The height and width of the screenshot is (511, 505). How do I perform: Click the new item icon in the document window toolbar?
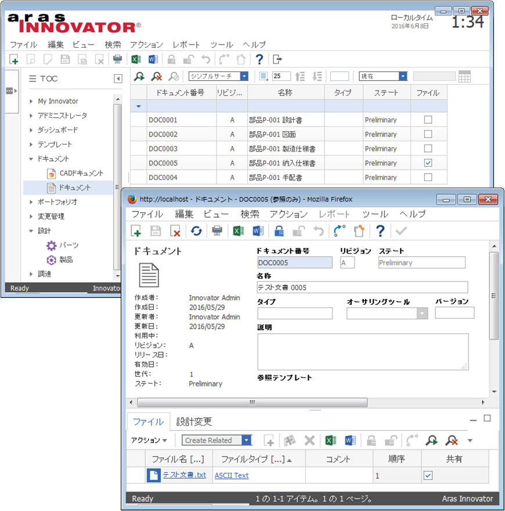coord(136,231)
